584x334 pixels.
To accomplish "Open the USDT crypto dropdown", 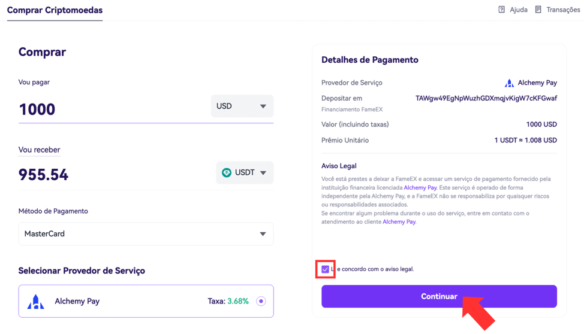I will pos(245,172).
